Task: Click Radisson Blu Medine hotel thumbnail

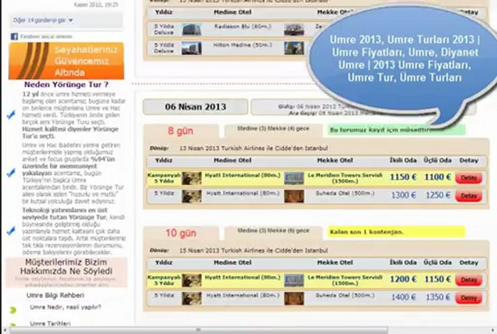Action: 192,30
